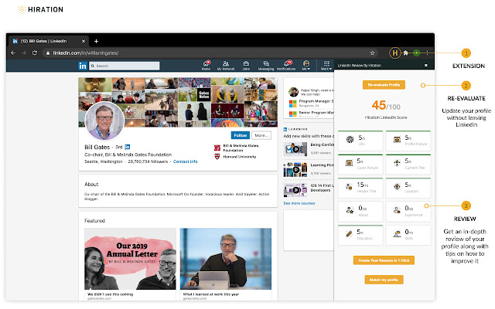Screen dimensions: 495x309
Task: Open the Jobs section
Action: pos(246,65)
